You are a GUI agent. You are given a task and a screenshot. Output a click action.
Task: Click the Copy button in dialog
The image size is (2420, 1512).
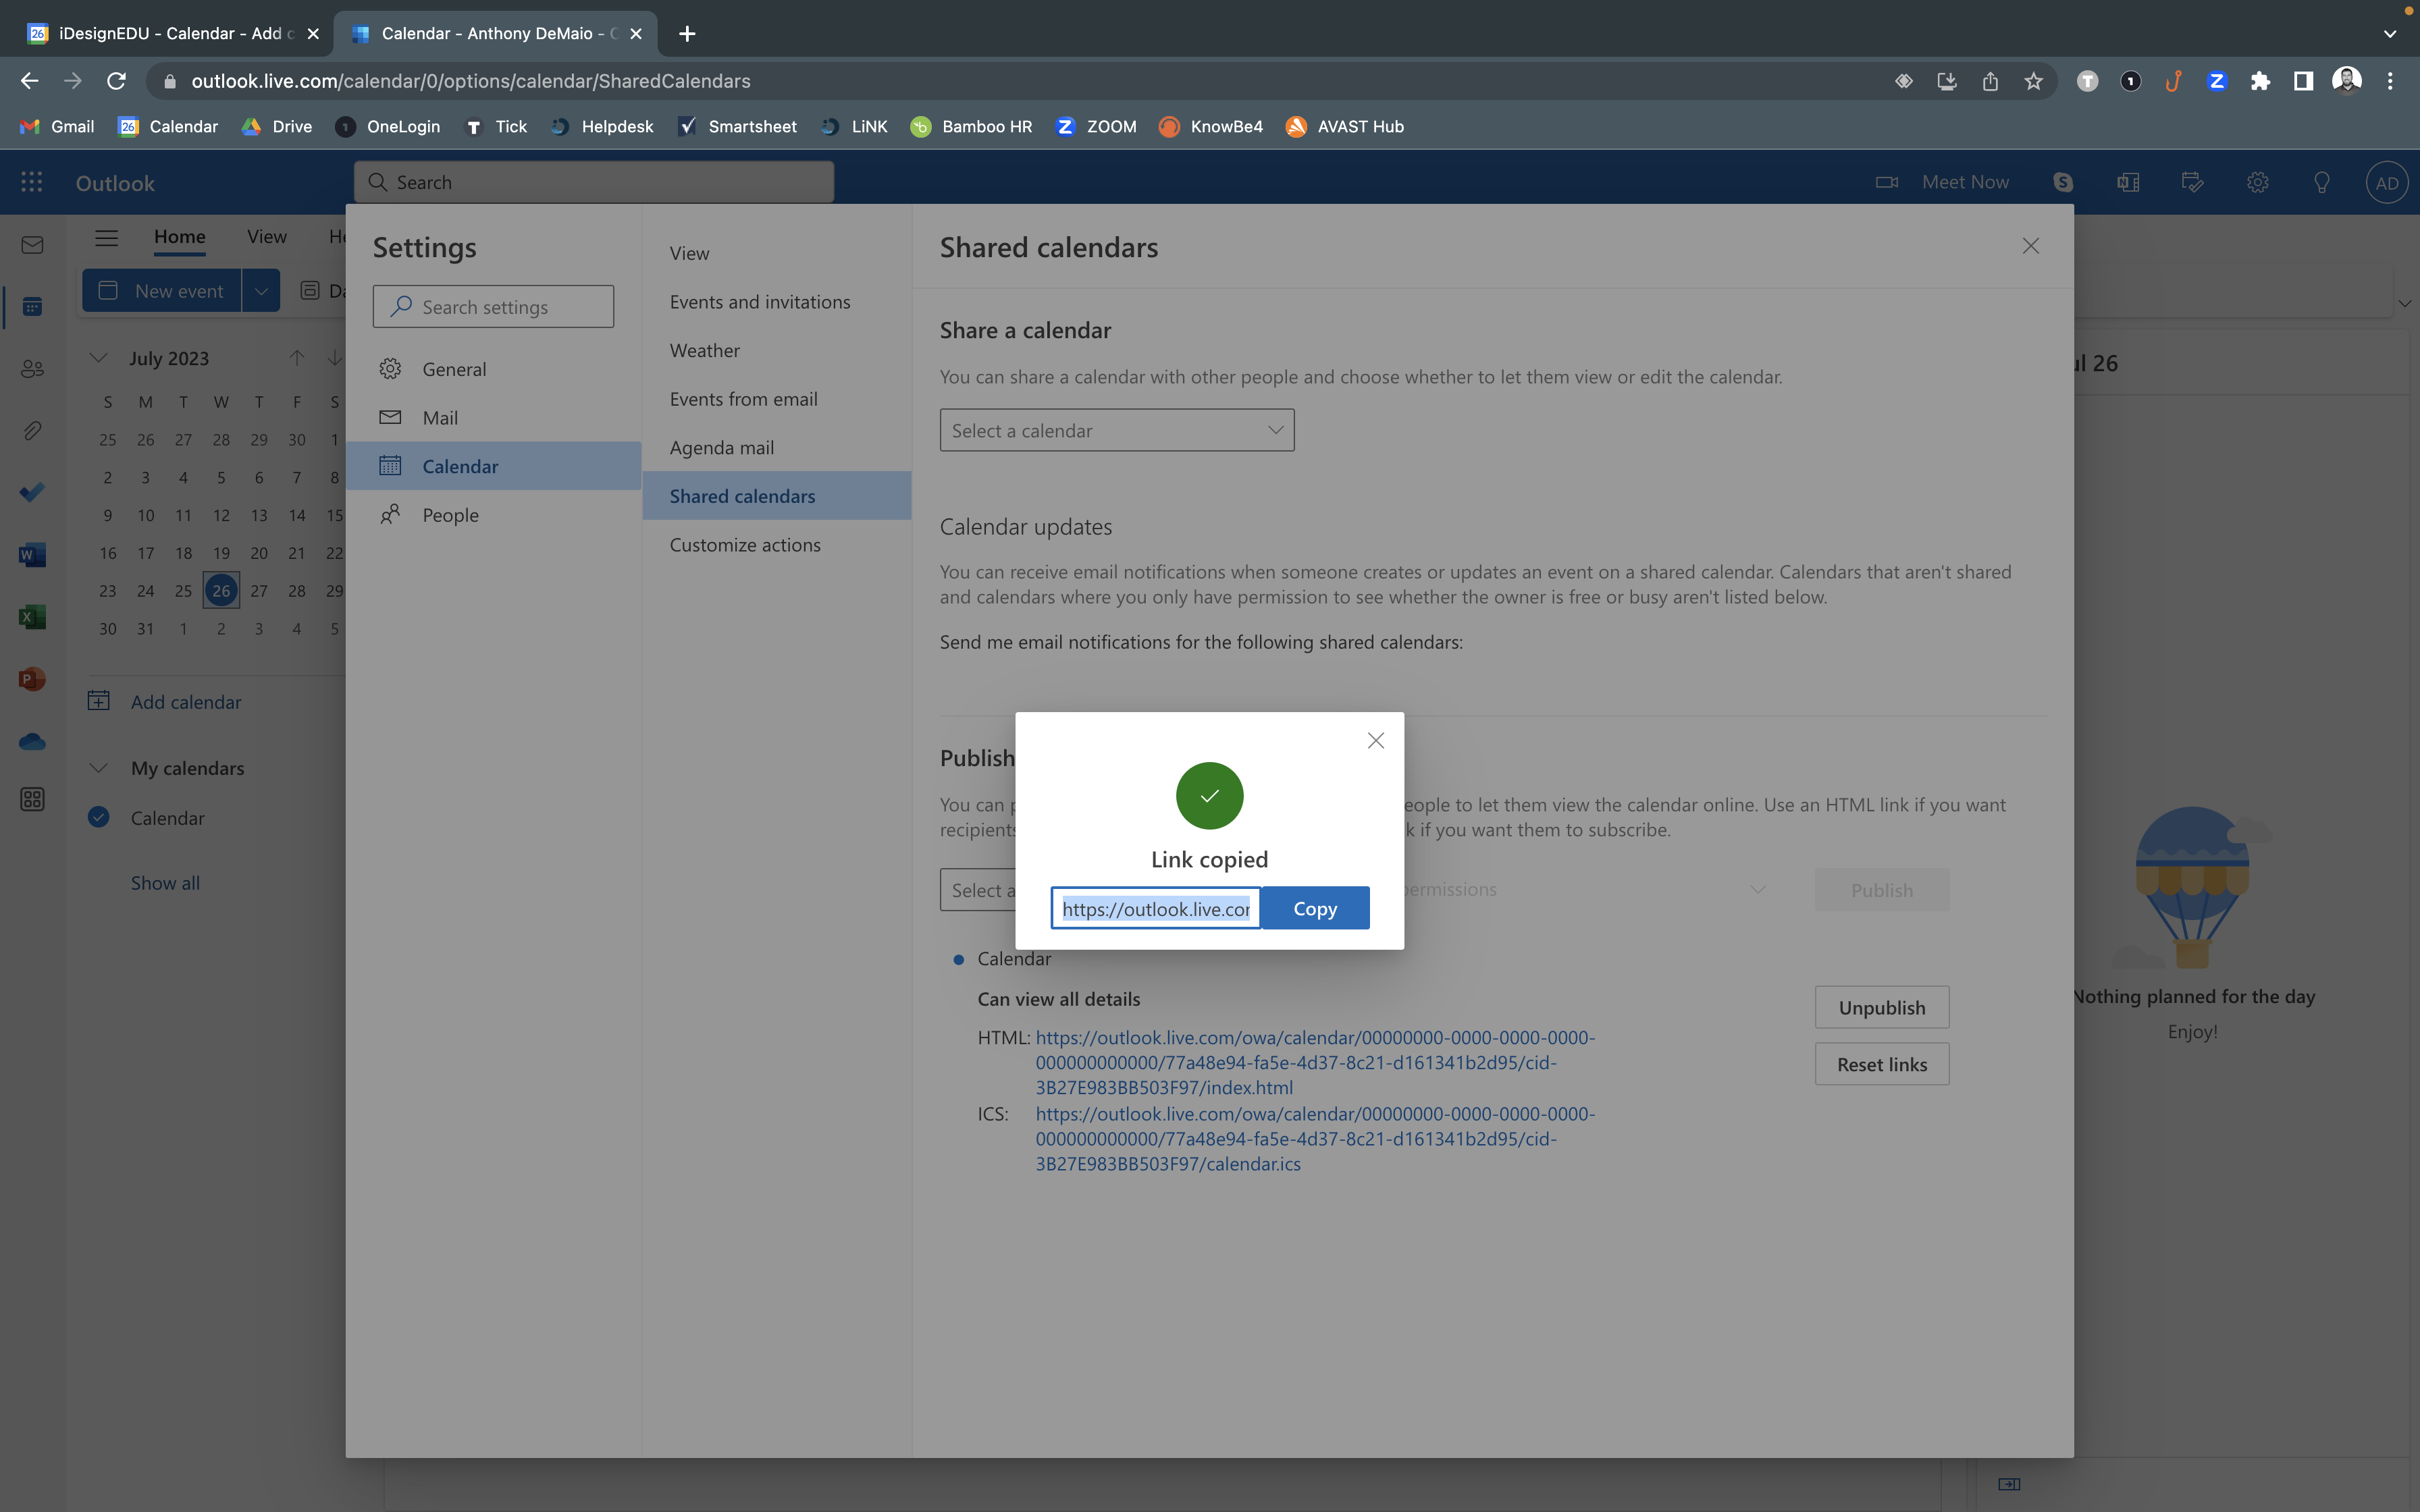pos(1314,908)
